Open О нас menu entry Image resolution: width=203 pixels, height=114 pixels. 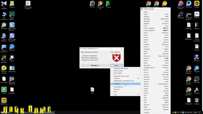point(125,95)
